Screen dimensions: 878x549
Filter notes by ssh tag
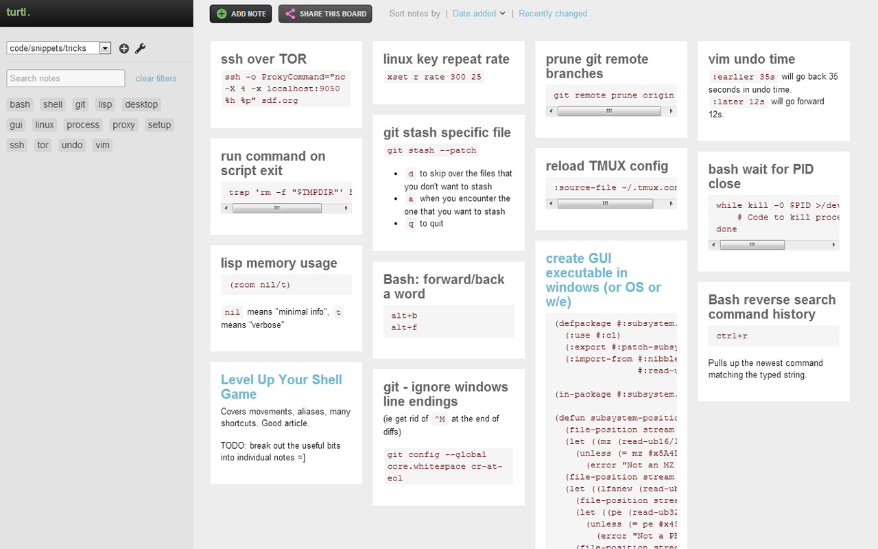coord(17,145)
